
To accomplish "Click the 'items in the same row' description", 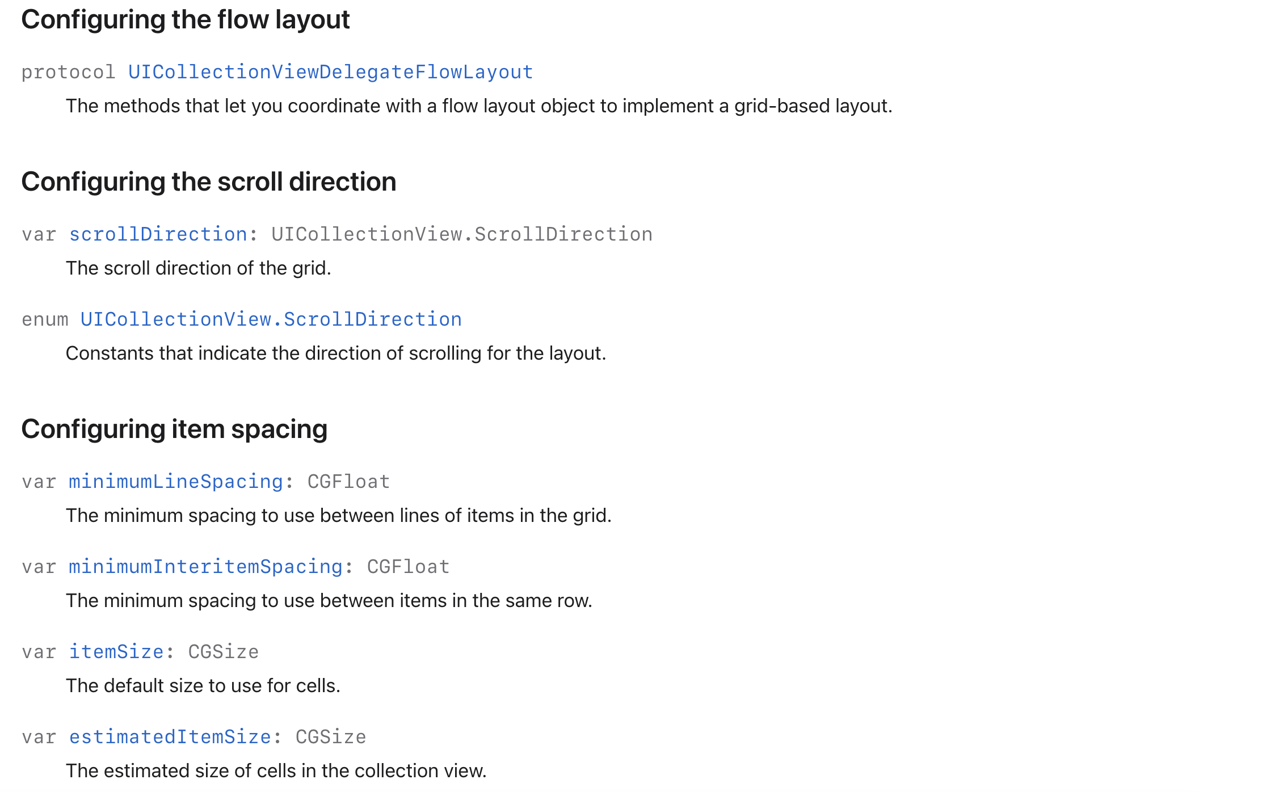I will [x=329, y=601].
